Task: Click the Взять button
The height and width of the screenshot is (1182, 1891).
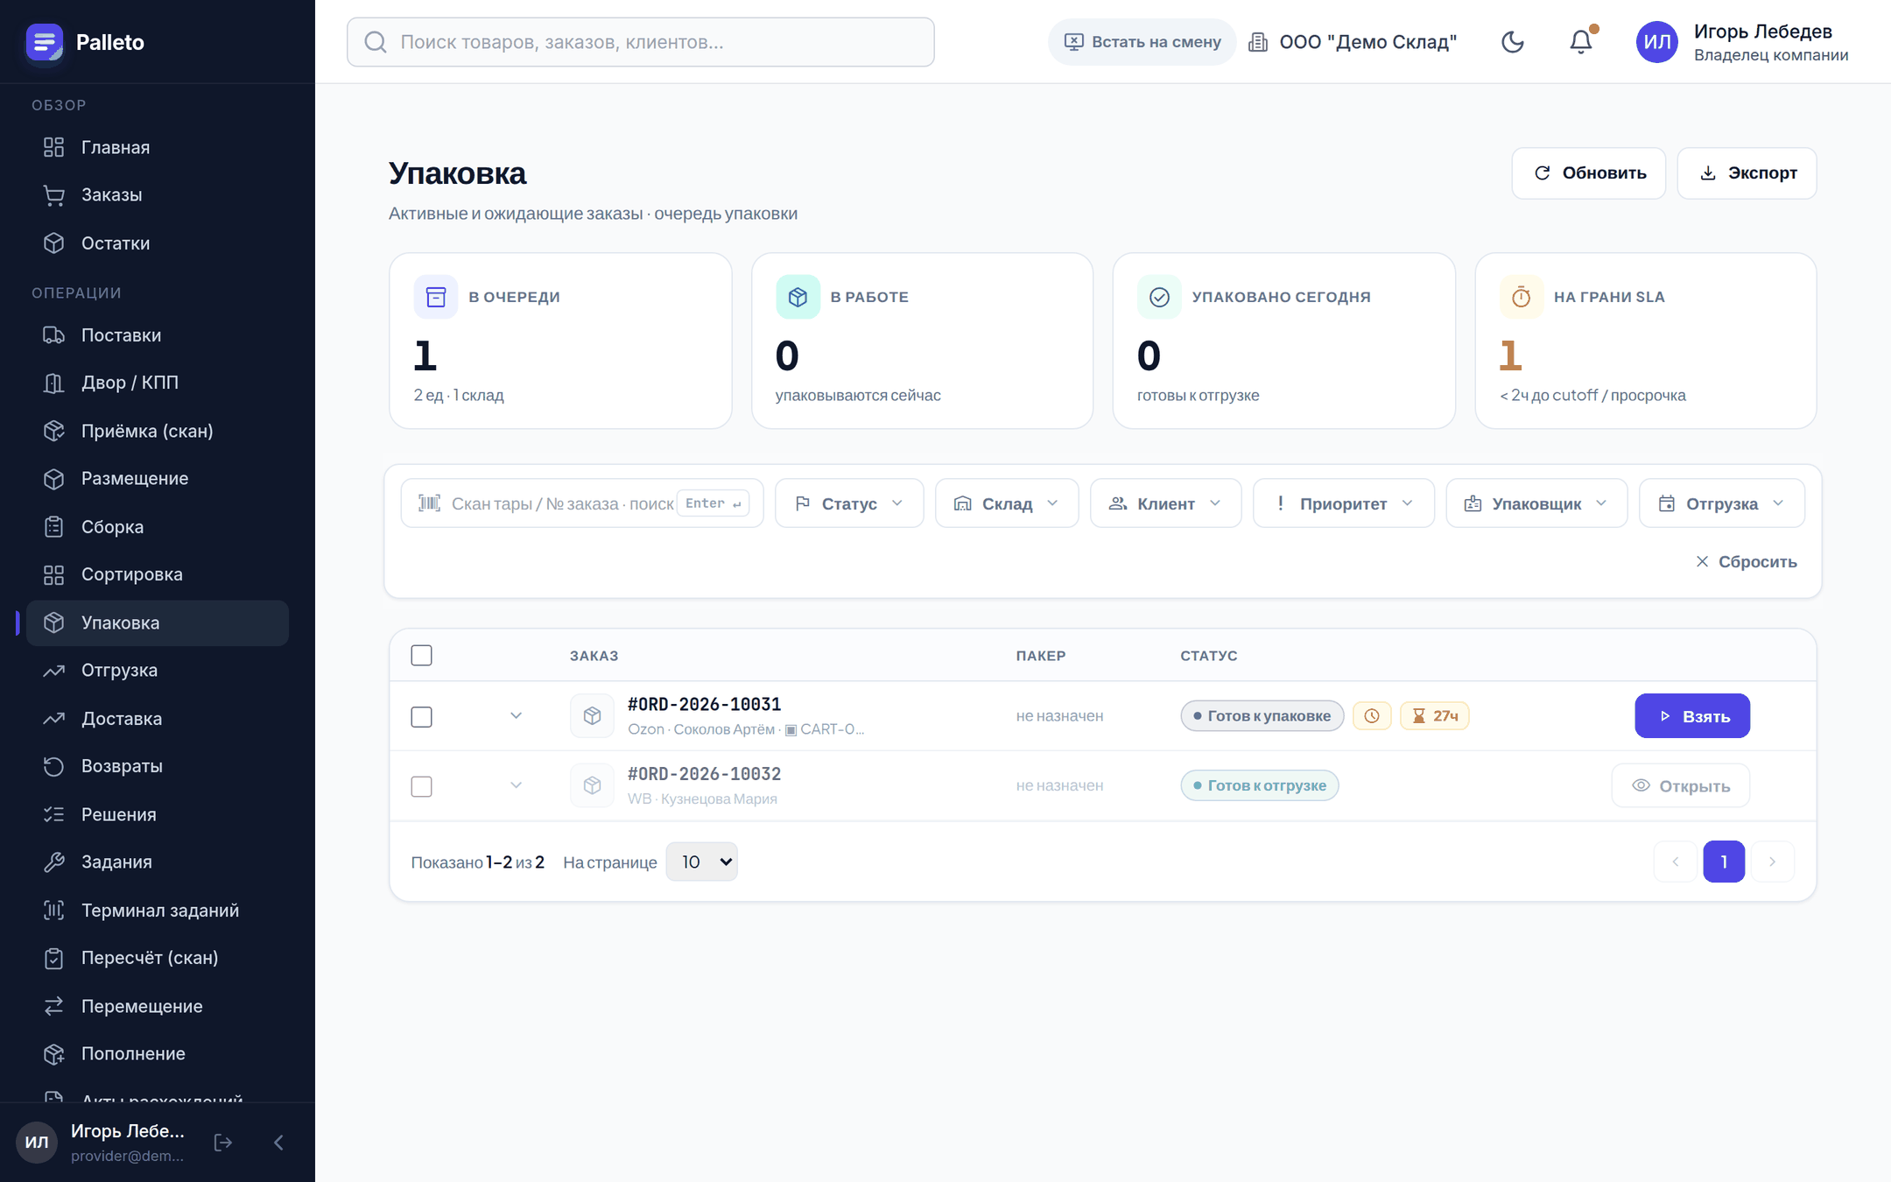Action: coord(1692,716)
